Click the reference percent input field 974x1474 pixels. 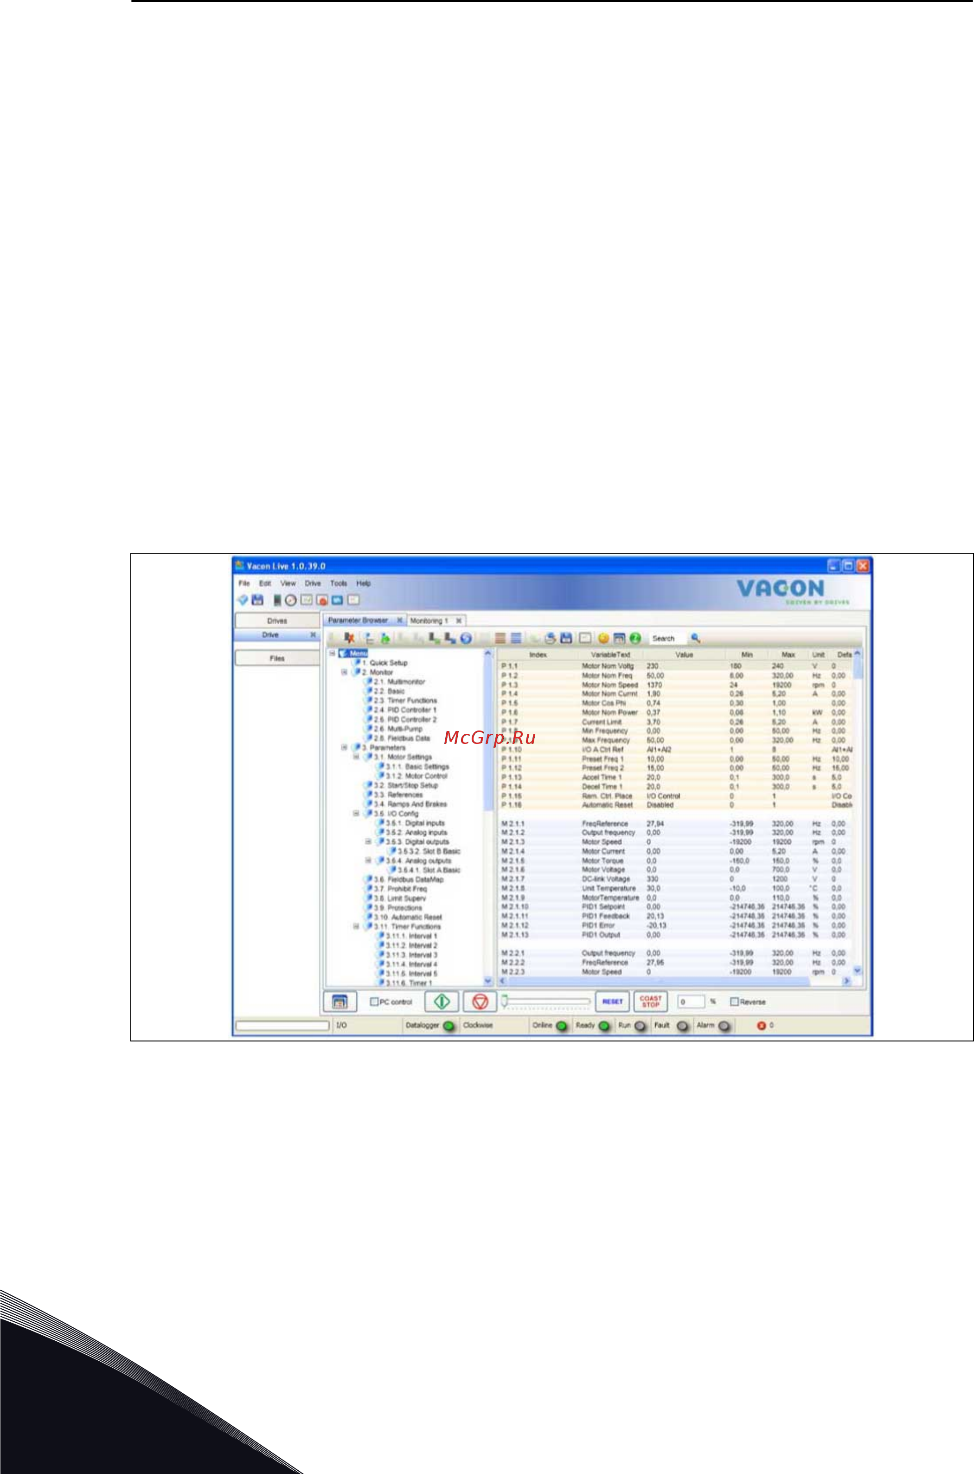tap(691, 1002)
